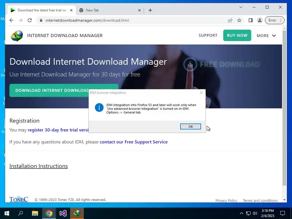Image resolution: width=292 pixels, height=219 pixels.
Task: Click the Tonec logo in footer
Action: pyautogui.click(x=19, y=199)
